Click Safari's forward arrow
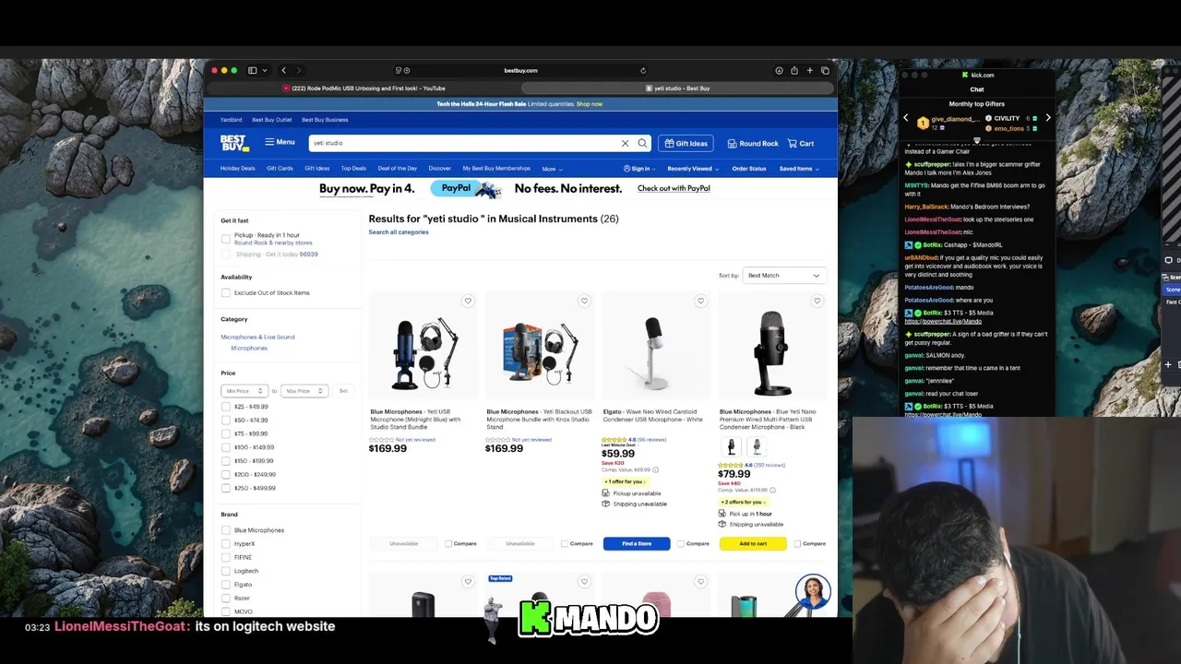Screen dimensions: 1181x664 tap(299, 70)
